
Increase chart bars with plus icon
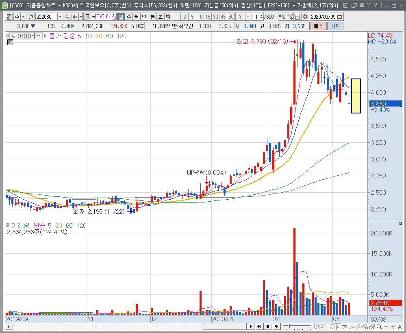[x=393, y=327]
